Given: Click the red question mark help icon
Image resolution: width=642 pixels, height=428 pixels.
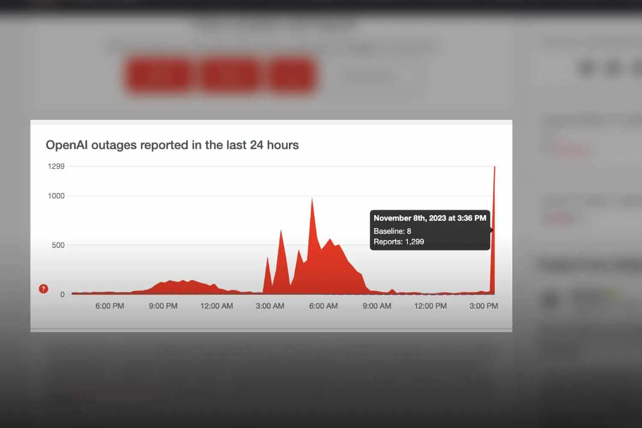Looking at the screenshot, I should [x=43, y=289].
